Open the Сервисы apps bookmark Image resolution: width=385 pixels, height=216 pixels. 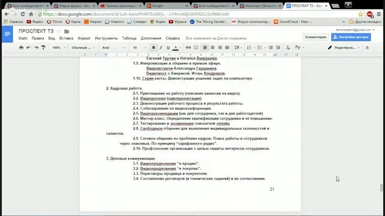tap(13, 22)
